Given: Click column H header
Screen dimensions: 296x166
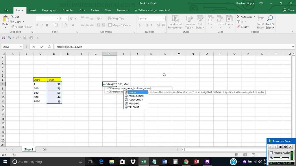Looking at the screenshot, I should [110, 54].
